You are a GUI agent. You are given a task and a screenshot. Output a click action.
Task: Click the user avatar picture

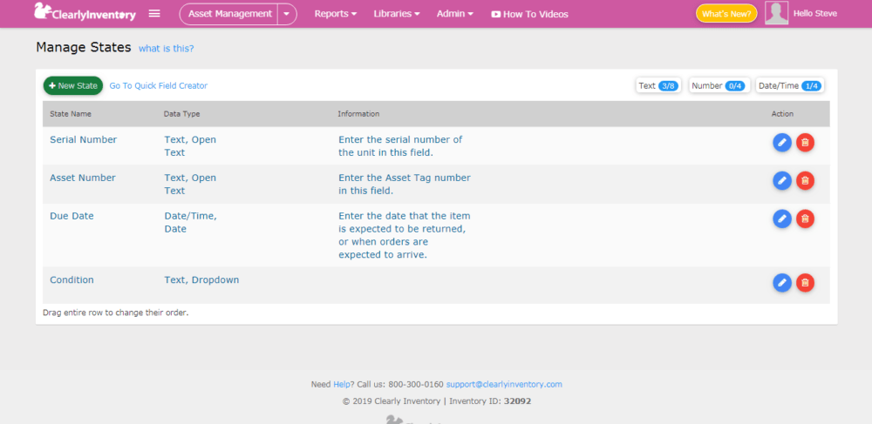776,13
